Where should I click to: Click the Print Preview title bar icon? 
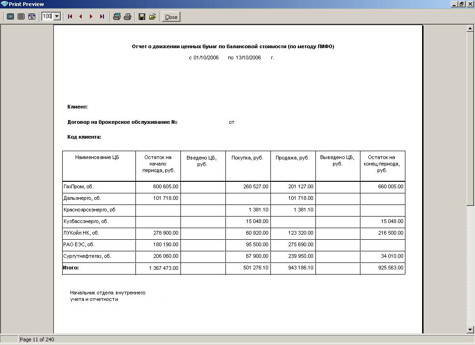point(4,4)
